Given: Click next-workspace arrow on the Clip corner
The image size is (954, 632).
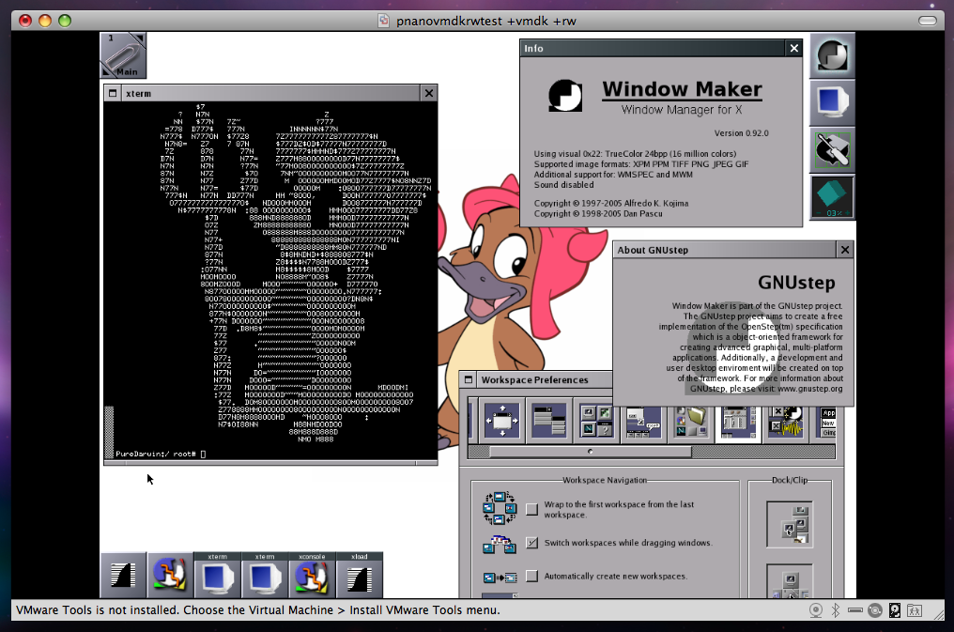Looking at the screenshot, I should click(x=140, y=39).
